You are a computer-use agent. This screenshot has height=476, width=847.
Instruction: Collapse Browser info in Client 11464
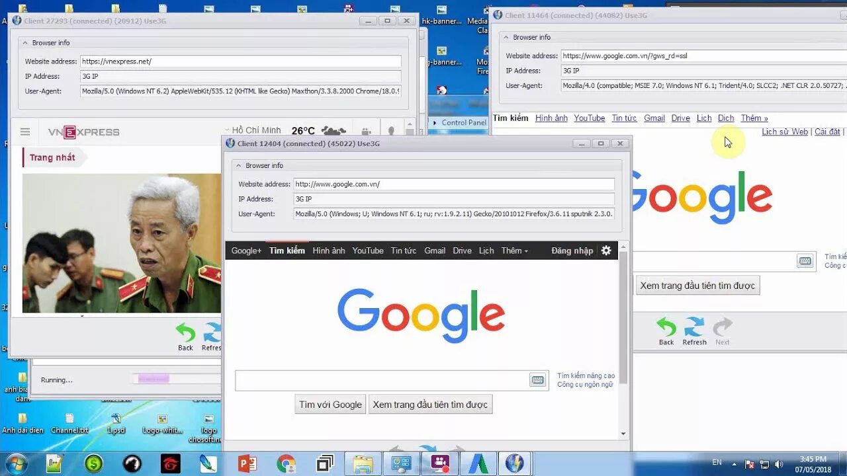click(506, 38)
